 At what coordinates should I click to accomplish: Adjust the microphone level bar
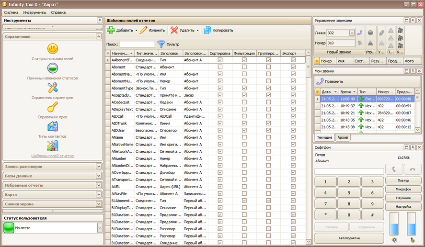click(412, 224)
